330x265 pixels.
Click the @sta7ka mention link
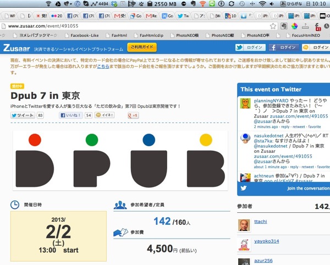263,141
